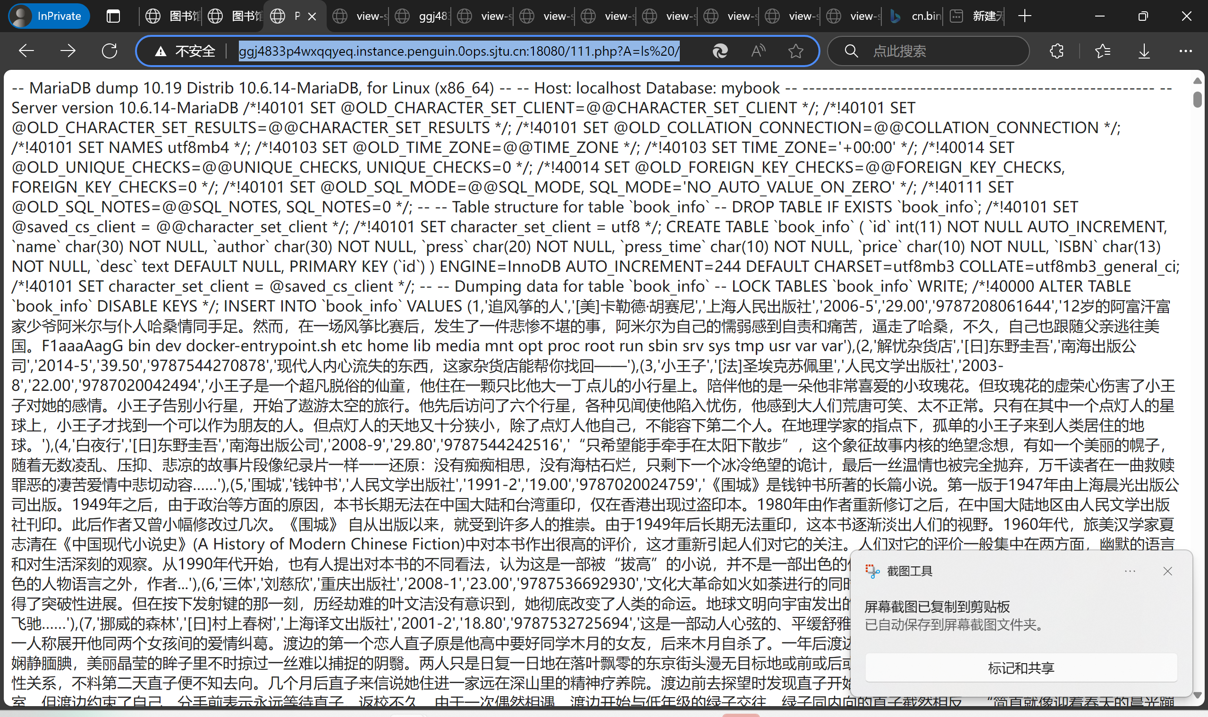This screenshot has width=1208, height=717.
Task: Open the tab actions menu icon
Action: coord(113,16)
